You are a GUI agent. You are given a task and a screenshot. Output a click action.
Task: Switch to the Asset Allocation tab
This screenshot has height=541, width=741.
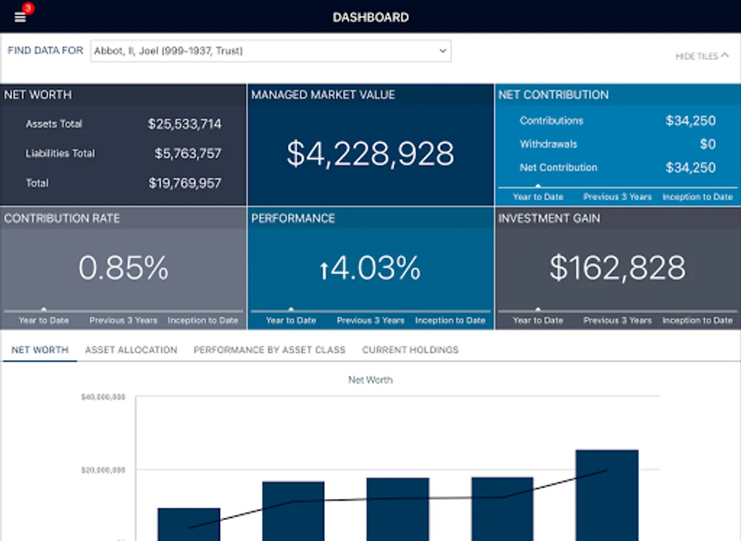coord(131,349)
